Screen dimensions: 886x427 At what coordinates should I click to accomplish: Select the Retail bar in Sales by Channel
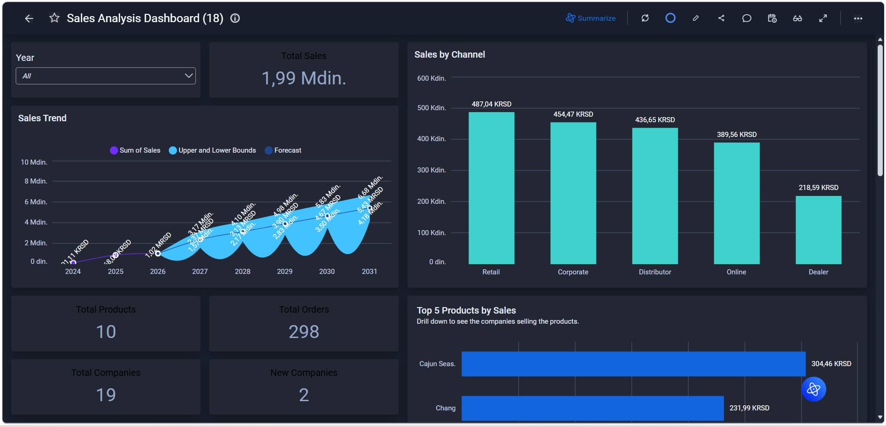[x=492, y=188]
